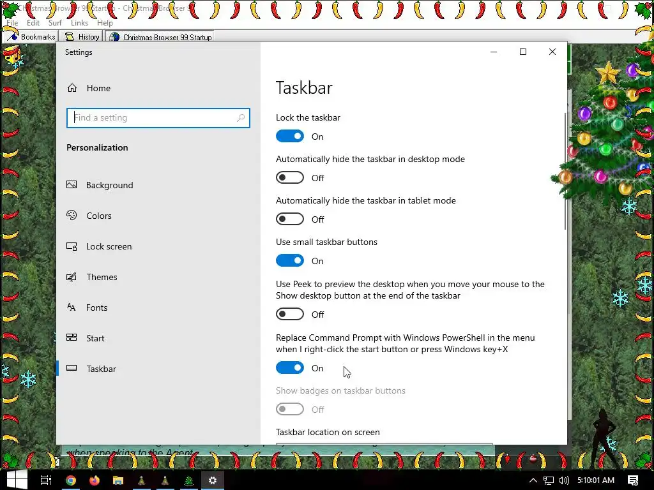The height and width of the screenshot is (490, 654).
Task: Turn off Use small taskbar buttons
Action: 290,261
